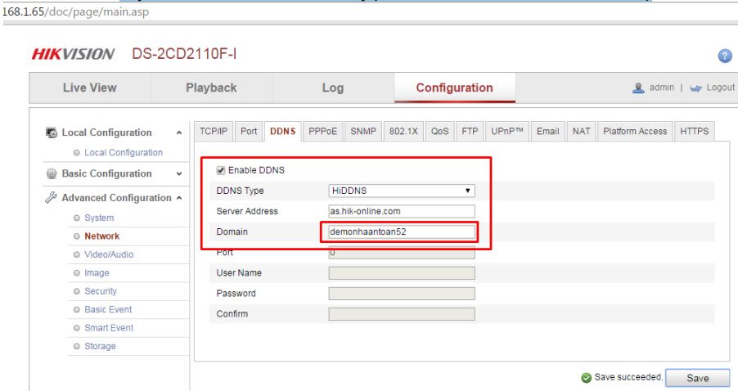
Task: Click the admin user icon
Action: pos(639,88)
